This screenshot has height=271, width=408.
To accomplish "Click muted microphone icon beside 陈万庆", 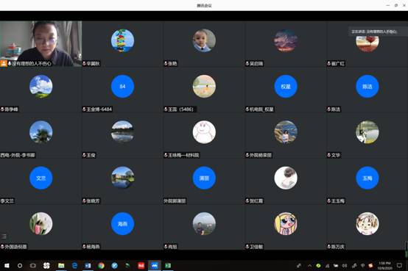I will pyautogui.click(x=329, y=247).
